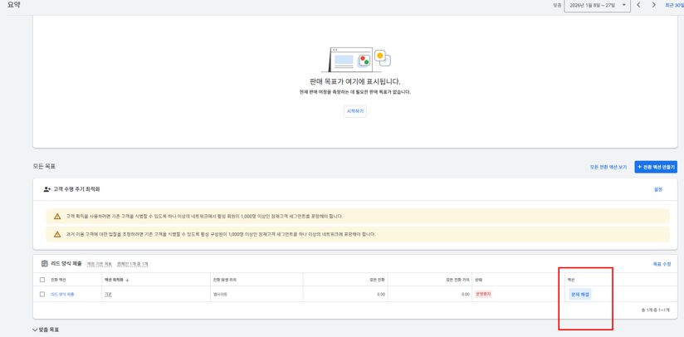The image size is (684, 337).
Task: Click 목표 수정 link
Action: pos(662,264)
